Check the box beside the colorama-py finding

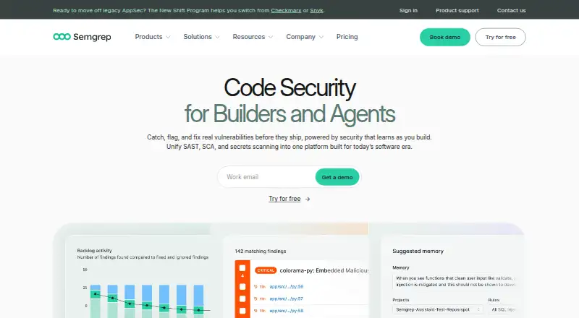(242, 268)
